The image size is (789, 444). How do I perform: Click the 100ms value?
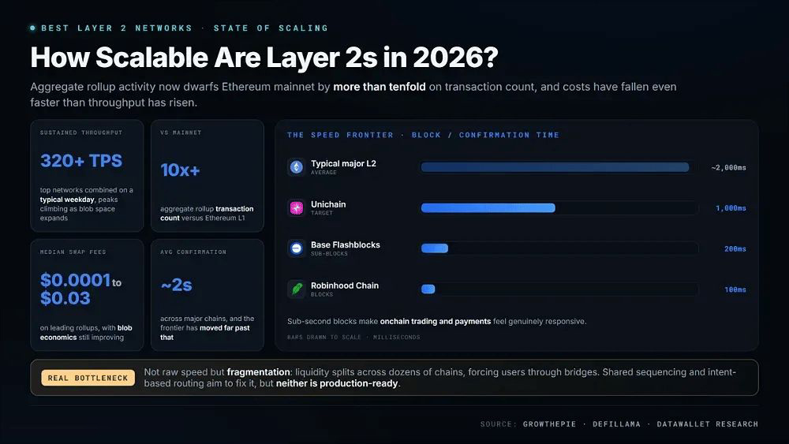tap(735, 289)
